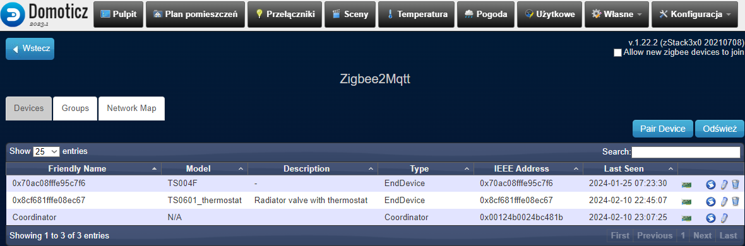
Task: Go to Previous page of table
Action: coord(655,235)
